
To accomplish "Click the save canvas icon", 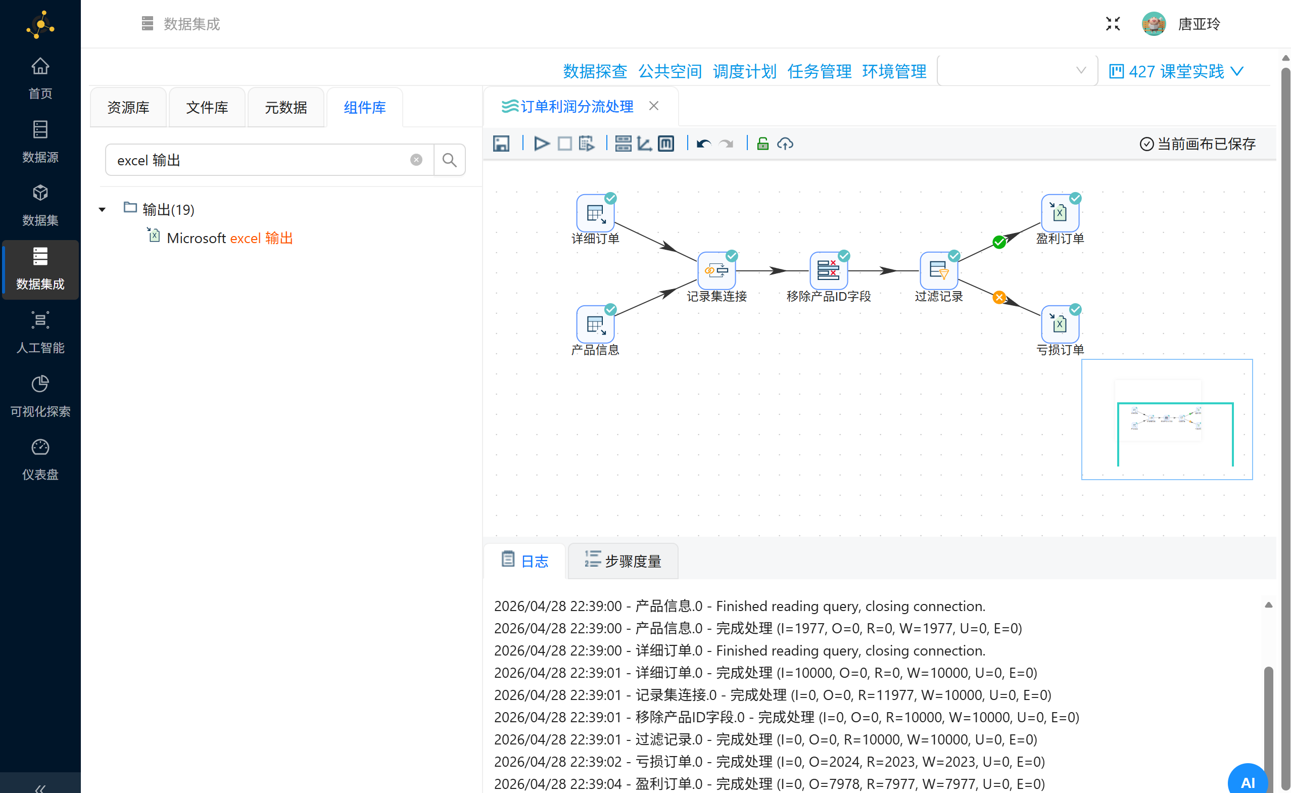I will point(501,144).
